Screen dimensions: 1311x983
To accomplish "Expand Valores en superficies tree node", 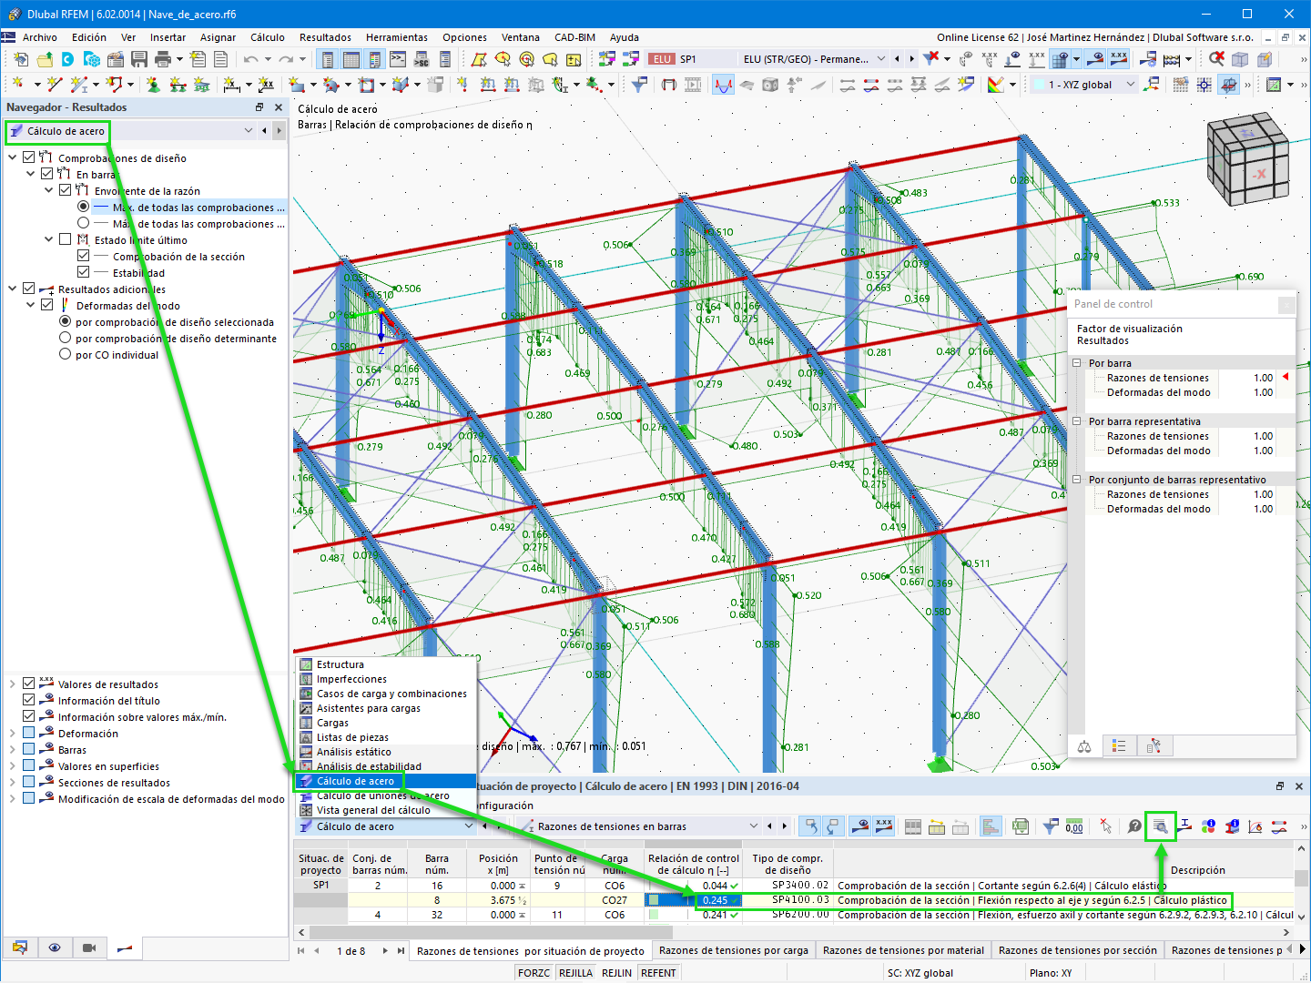I will click(x=12, y=765).
